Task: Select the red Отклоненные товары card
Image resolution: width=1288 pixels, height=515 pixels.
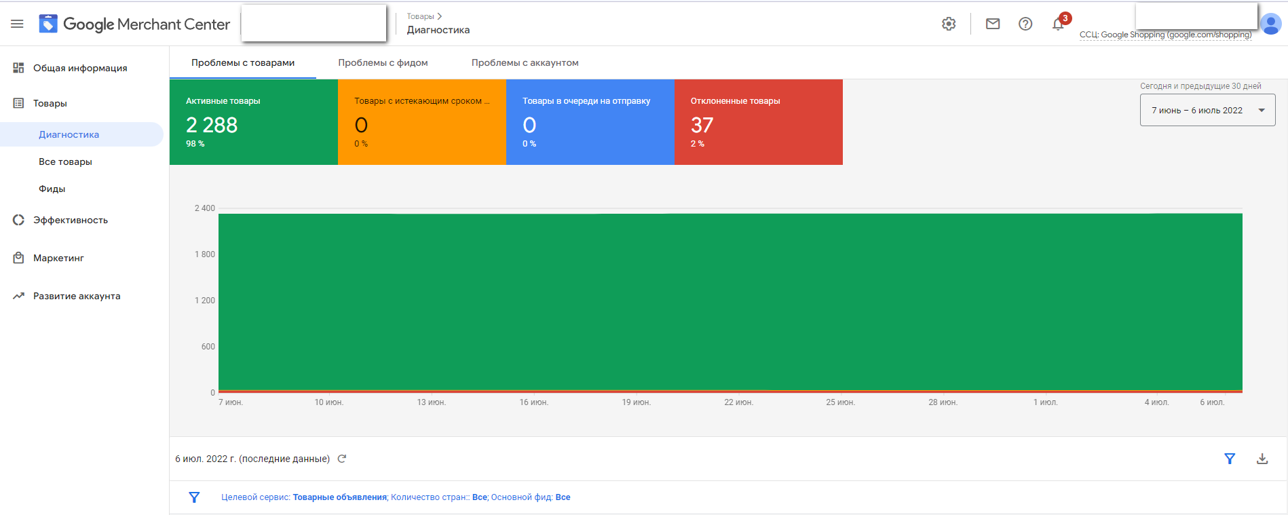Action: click(759, 122)
